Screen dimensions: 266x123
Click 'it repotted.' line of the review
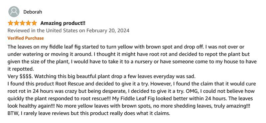pyautogui.click(x=21, y=69)
